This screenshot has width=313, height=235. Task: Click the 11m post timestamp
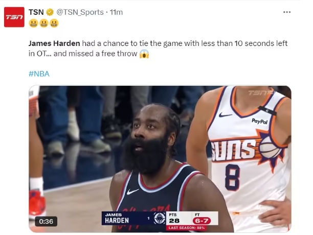[x=117, y=12]
